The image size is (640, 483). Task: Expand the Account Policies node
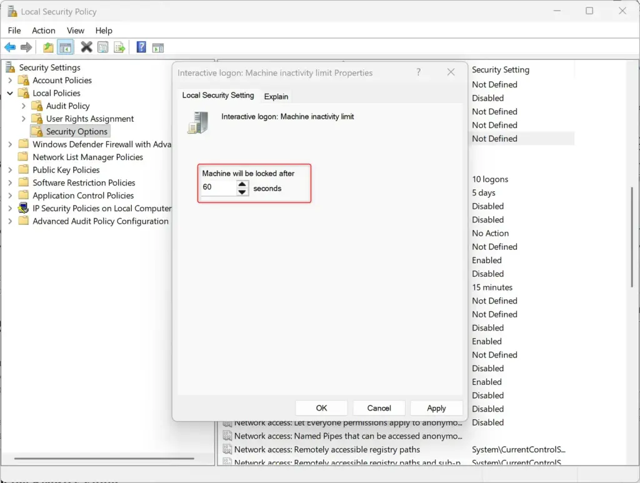click(10, 81)
